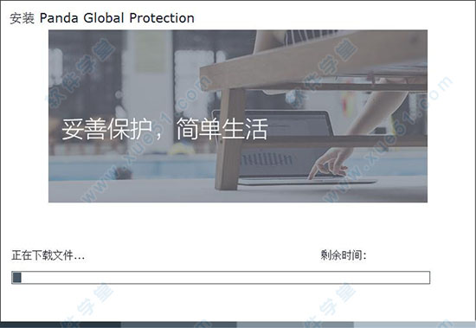Click the '安装 Panda Global Protection' title
Screen dimensions: 476x328
point(102,18)
